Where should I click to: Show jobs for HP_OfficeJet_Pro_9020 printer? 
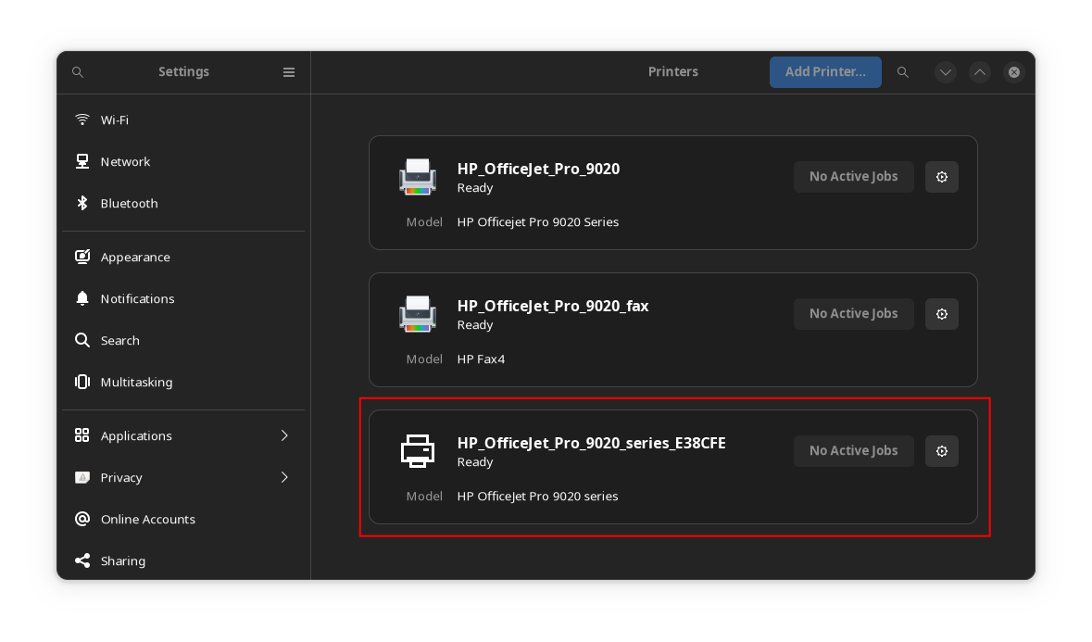(853, 177)
